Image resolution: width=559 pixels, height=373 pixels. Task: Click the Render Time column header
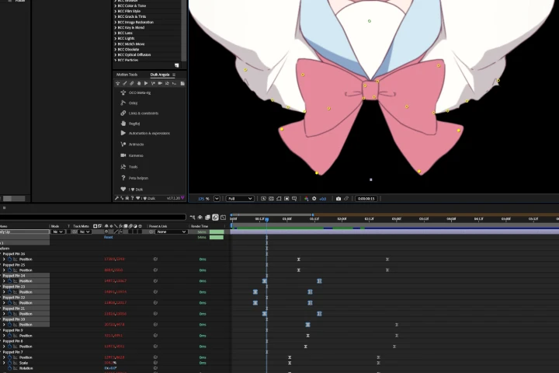click(200, 226)
